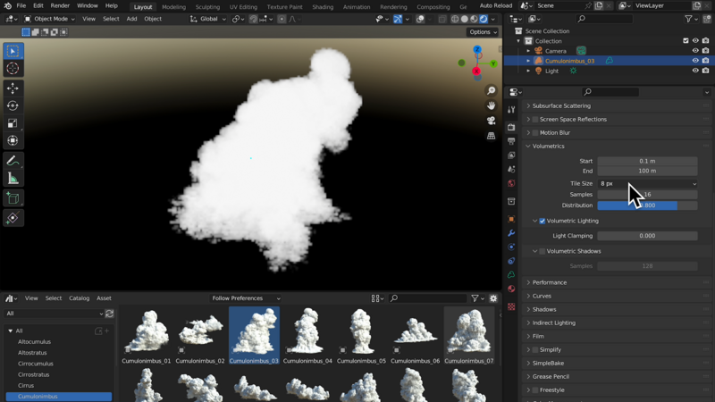Switch to the Modeling workspace tab

(173, 7)
